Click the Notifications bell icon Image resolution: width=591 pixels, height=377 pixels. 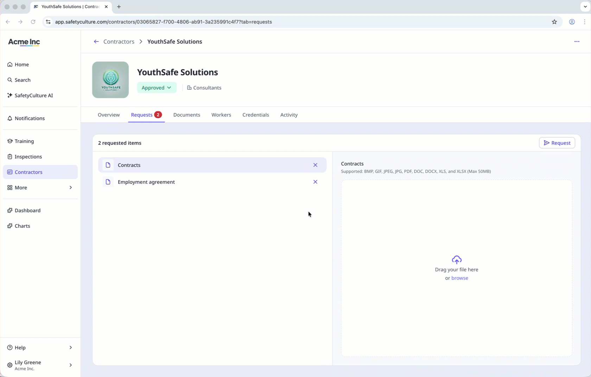tap(10, 119)
